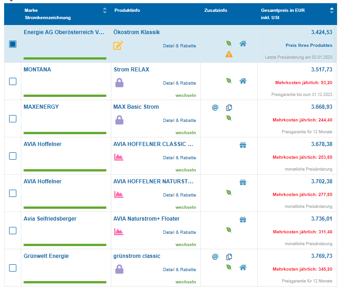Sort by Gesamtpreis column arrows

point(332,10)
